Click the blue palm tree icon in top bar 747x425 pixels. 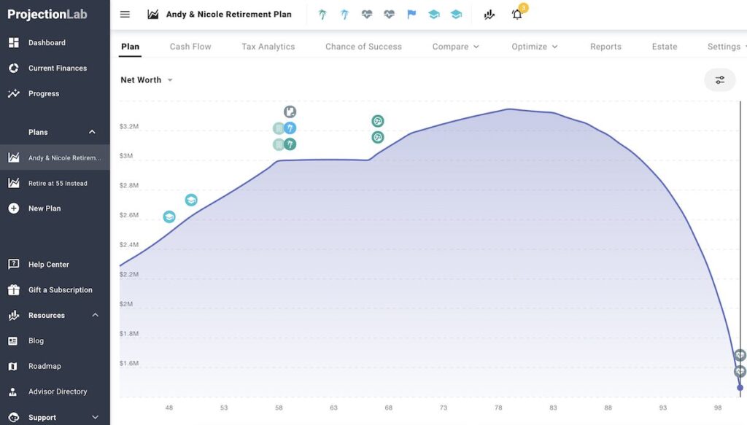[x=344, y=15]
